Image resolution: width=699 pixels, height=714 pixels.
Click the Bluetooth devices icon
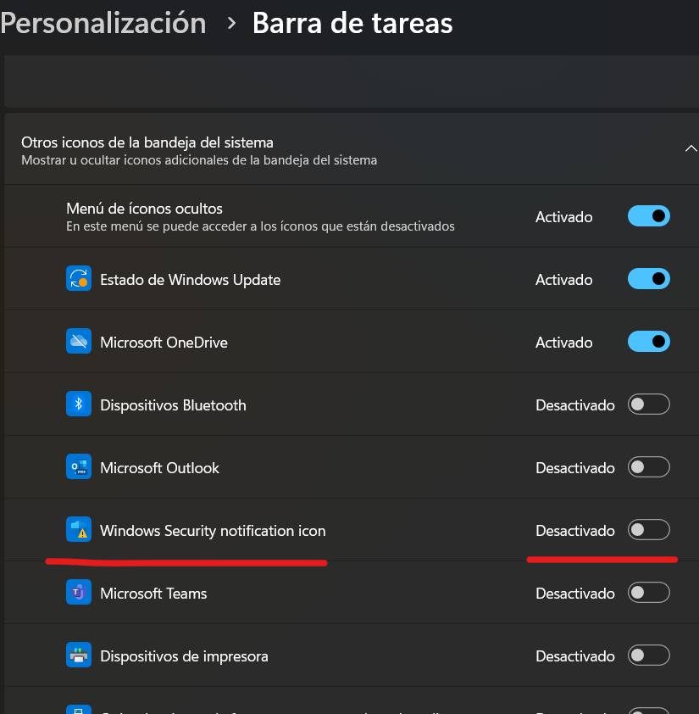(x=79, y=404)
